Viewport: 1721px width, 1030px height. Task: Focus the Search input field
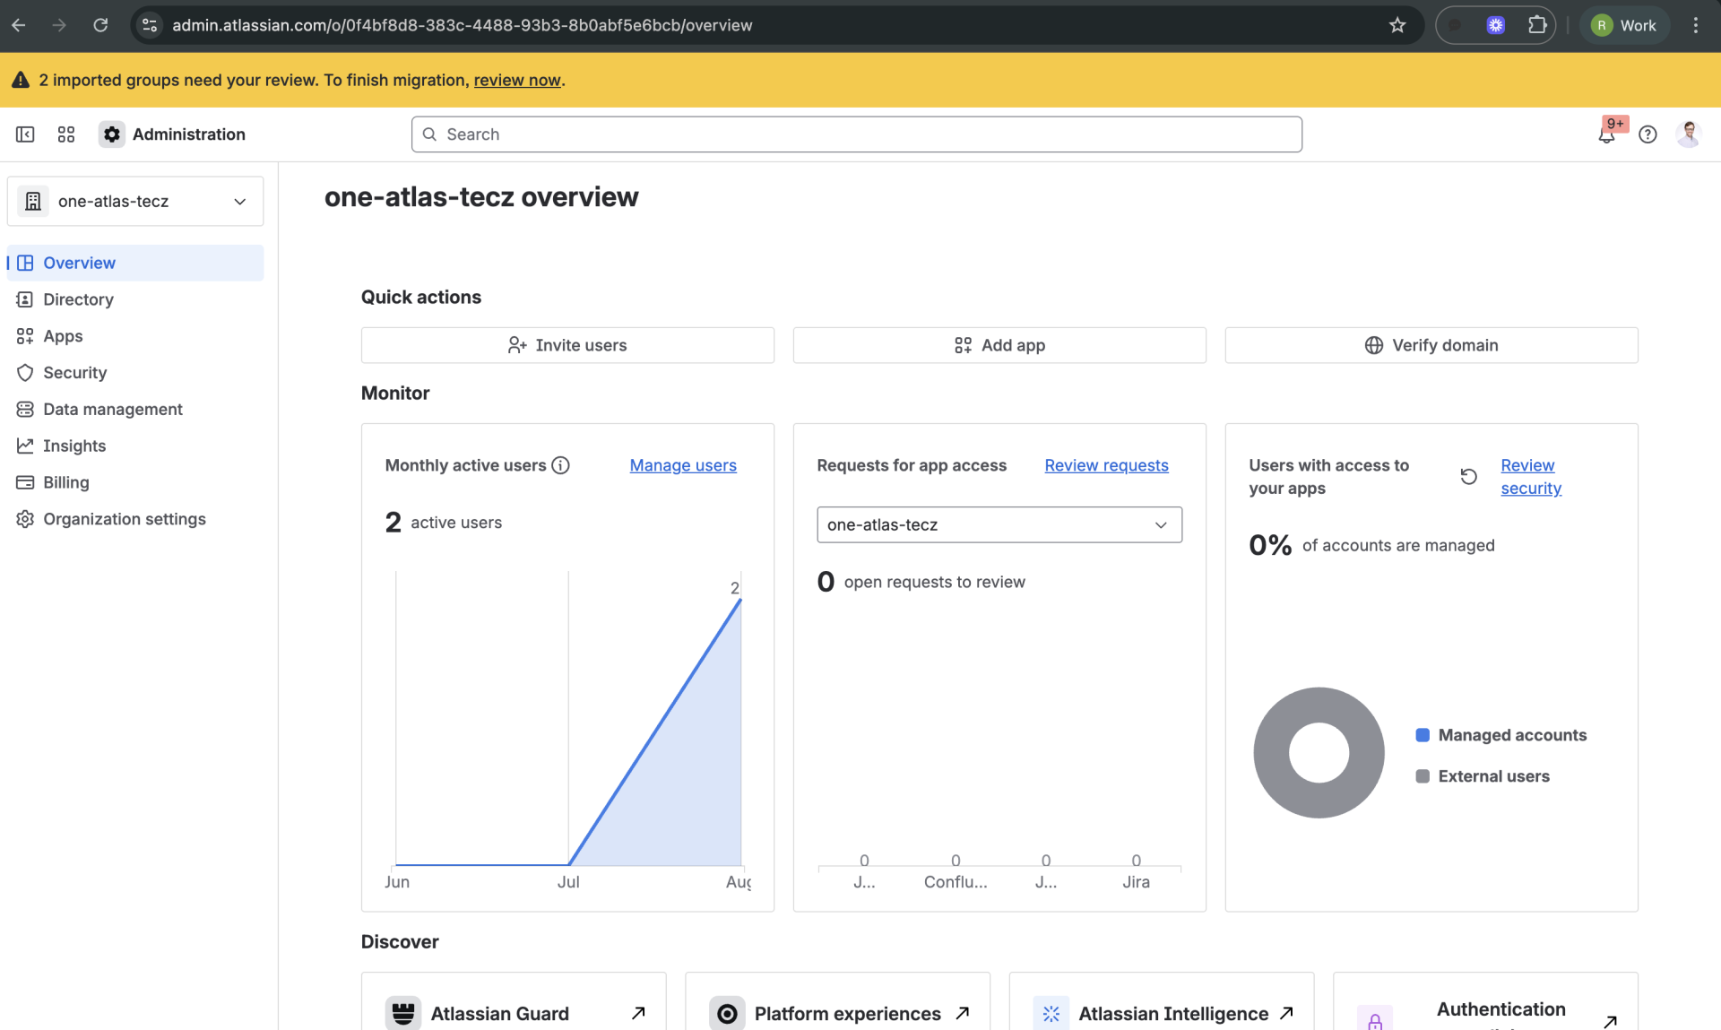pyautogui.click(x=856, y=134)
